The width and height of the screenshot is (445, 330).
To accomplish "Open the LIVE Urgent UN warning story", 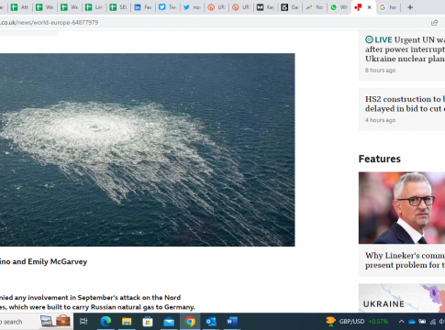I will pos(405,49).
